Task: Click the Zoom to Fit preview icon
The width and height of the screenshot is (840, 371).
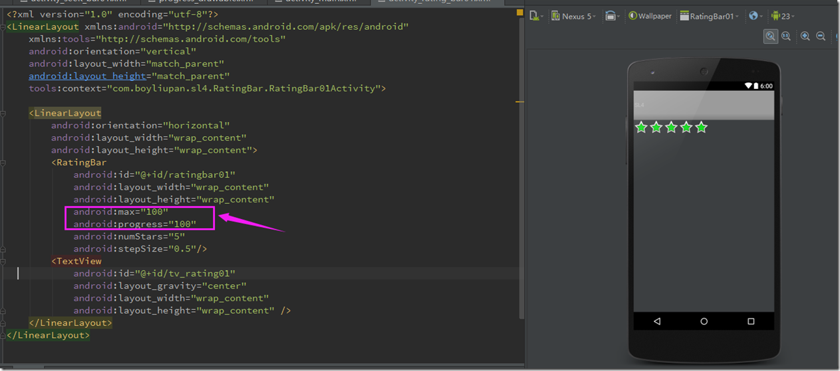Action: 770,37
